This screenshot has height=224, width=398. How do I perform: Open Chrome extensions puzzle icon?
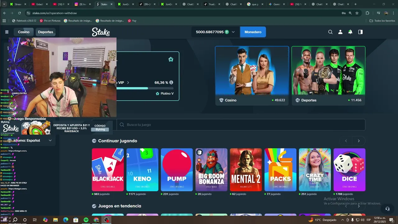point(367,13)
